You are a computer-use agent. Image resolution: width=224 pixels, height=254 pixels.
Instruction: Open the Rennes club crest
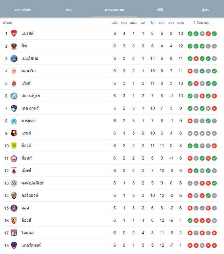tap(14, 133)
